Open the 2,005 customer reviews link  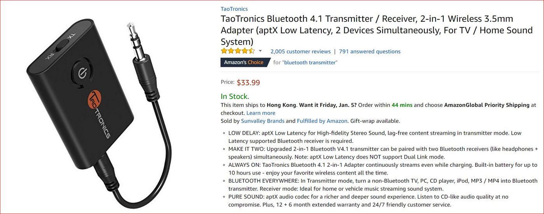coord(300,51)
